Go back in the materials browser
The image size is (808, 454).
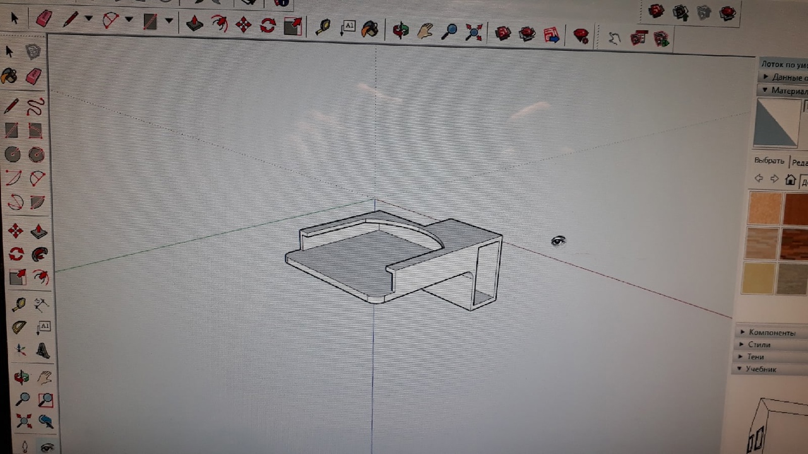pyautogui.click(x=759, y=179)
